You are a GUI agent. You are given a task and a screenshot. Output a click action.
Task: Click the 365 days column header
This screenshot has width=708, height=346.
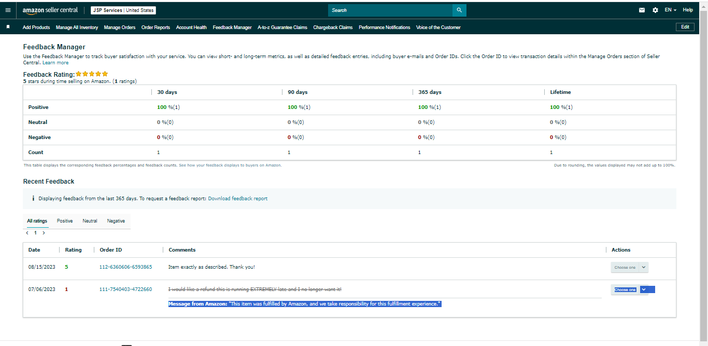(x=430, y=92)
